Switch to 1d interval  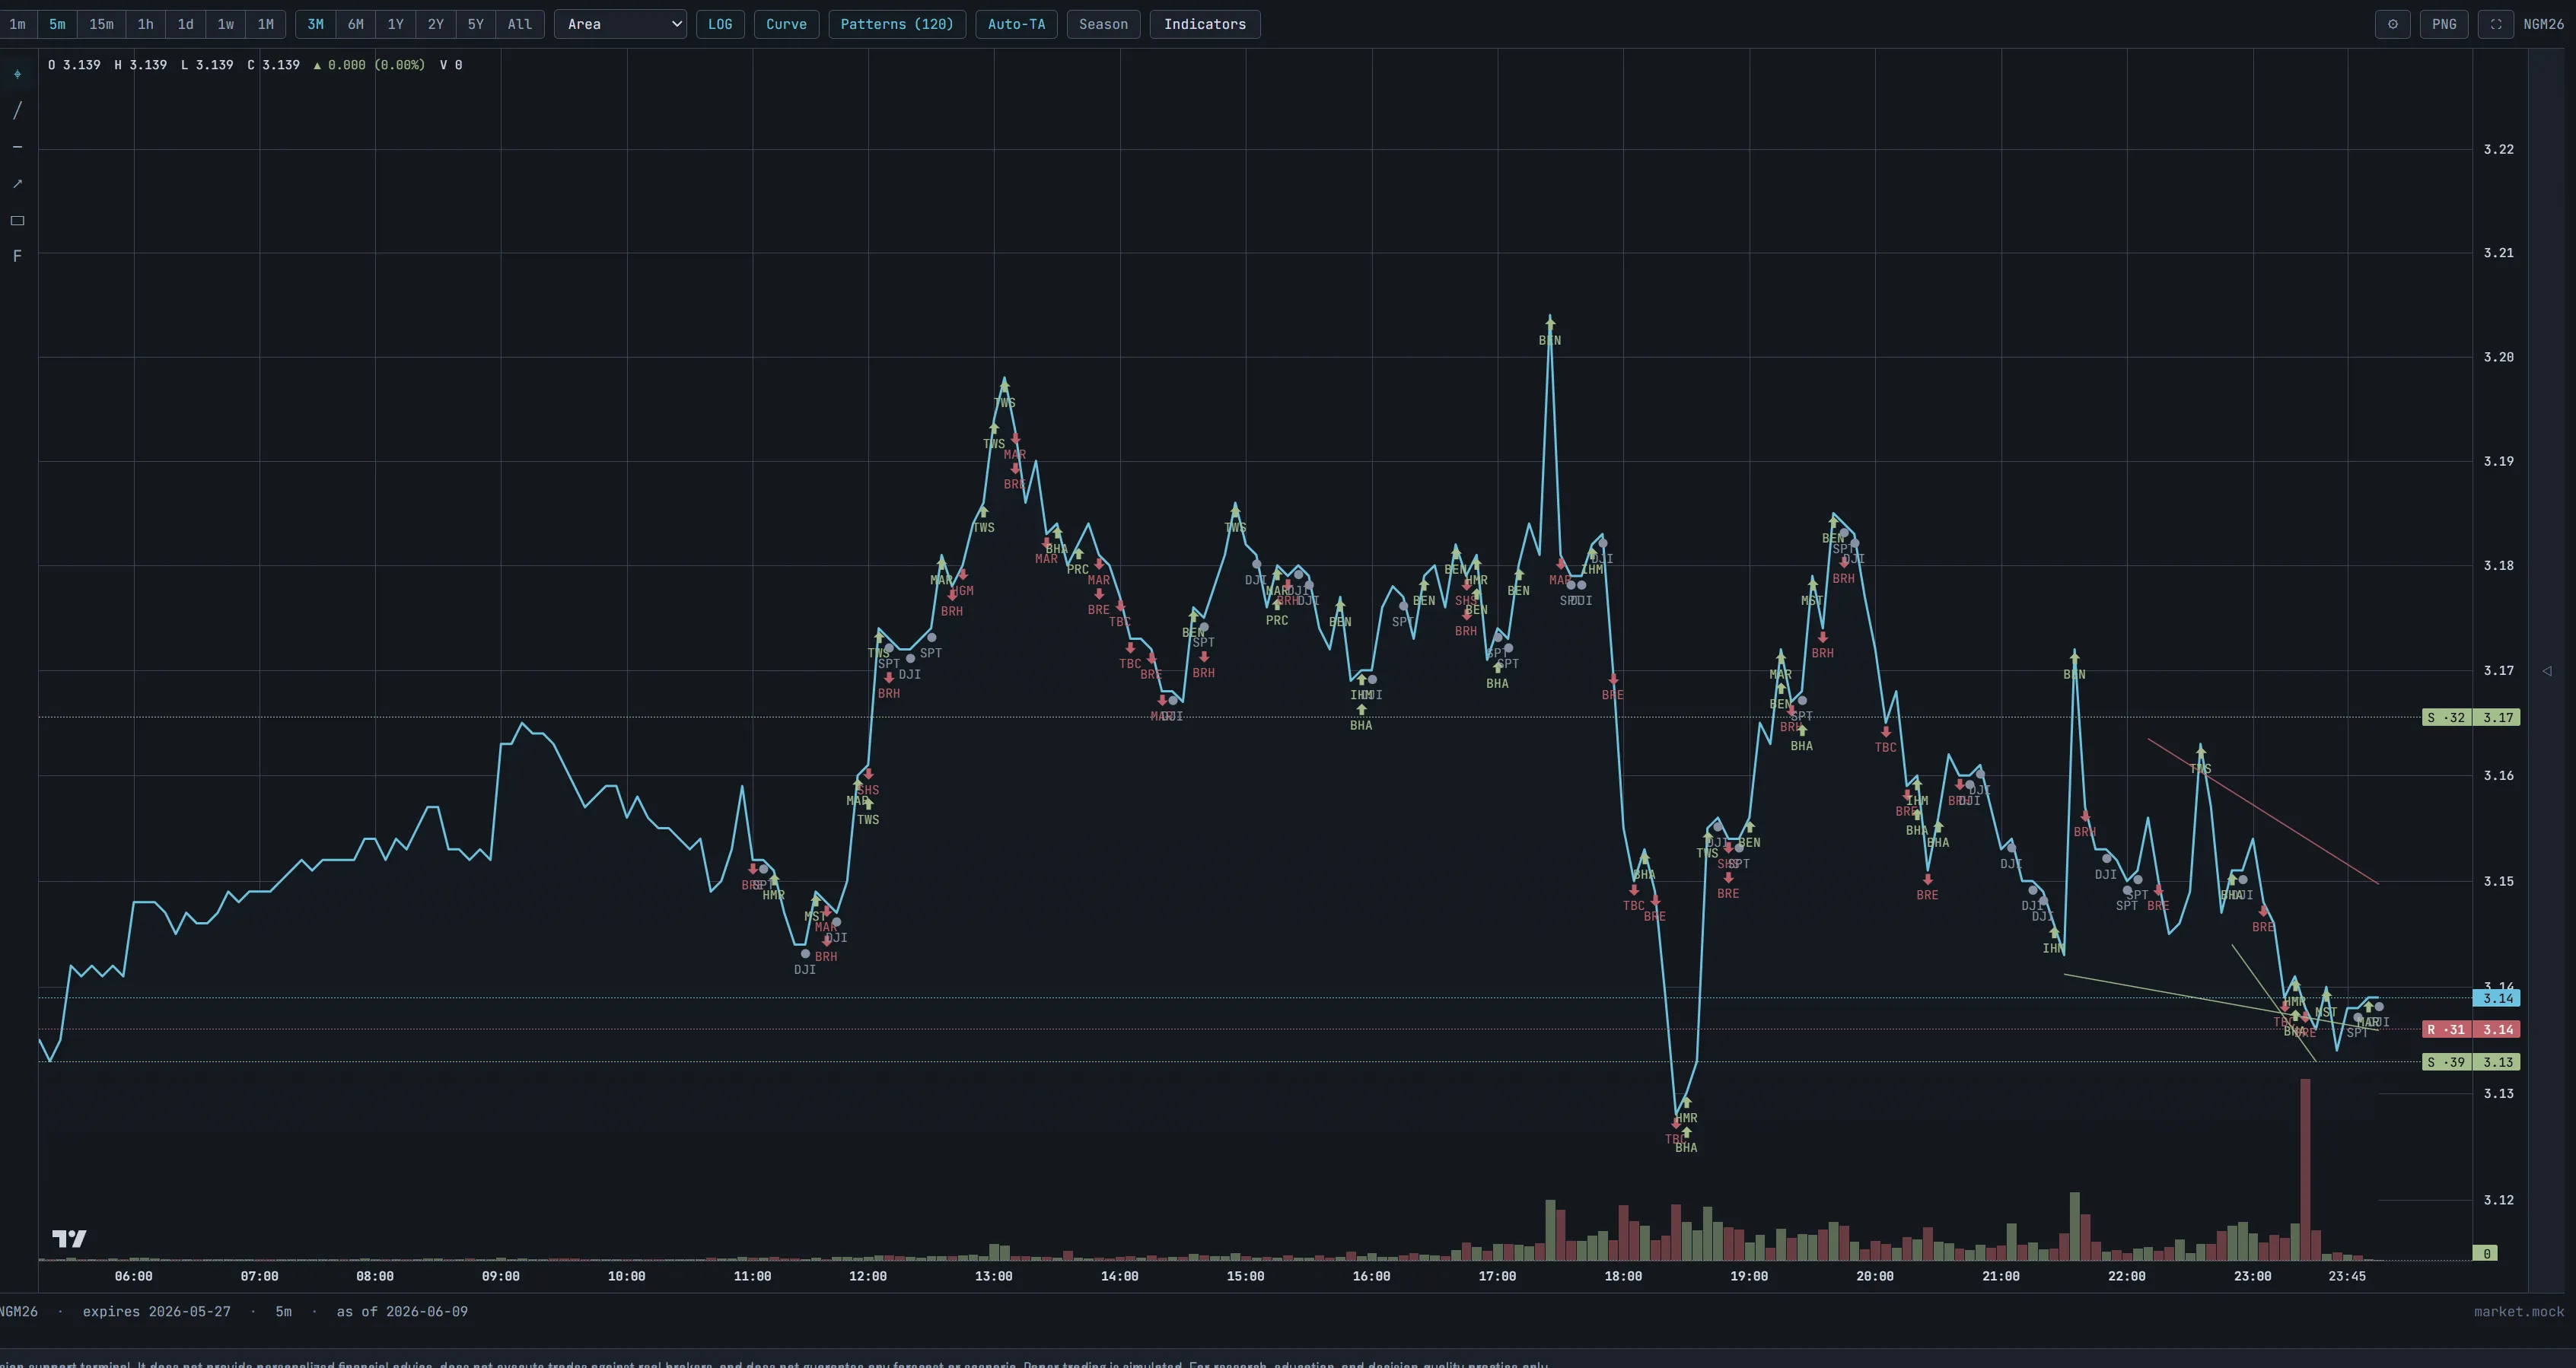pos(185,24)
